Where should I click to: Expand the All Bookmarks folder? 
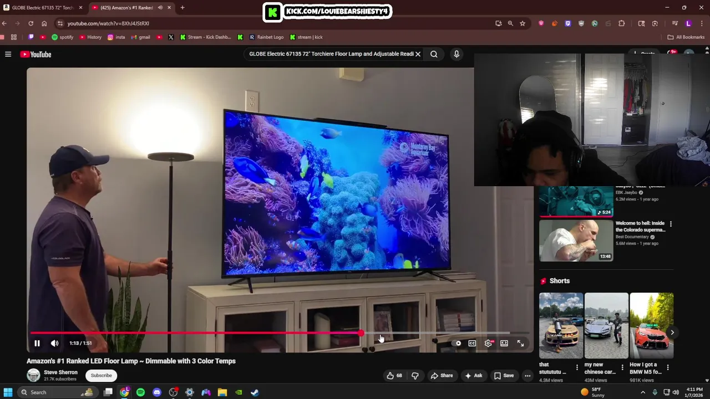[686, 37]
